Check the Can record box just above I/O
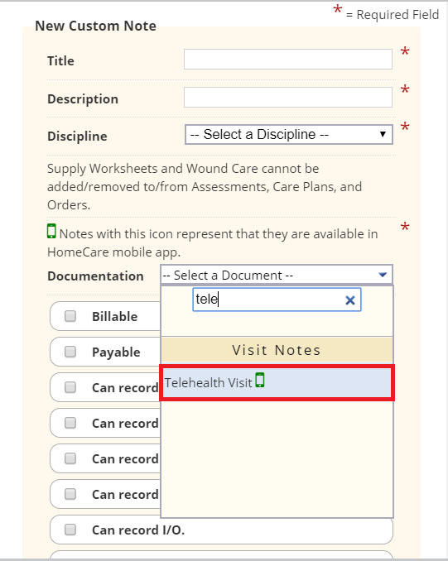The image size is (448, 561). point(70,494)
